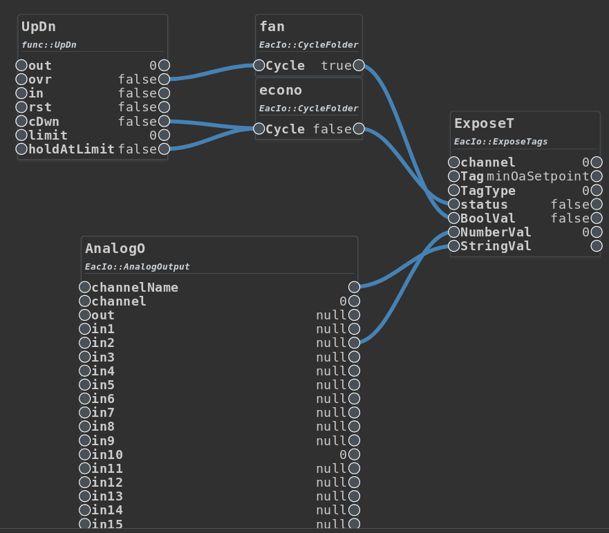Click the StringVal output connector on ExposeT
The height and width of the screenshot is (533, 609).
(x=596, y=245)
